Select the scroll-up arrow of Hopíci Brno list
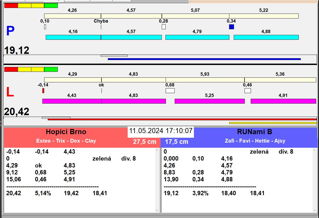 click(x=157, y=150)
